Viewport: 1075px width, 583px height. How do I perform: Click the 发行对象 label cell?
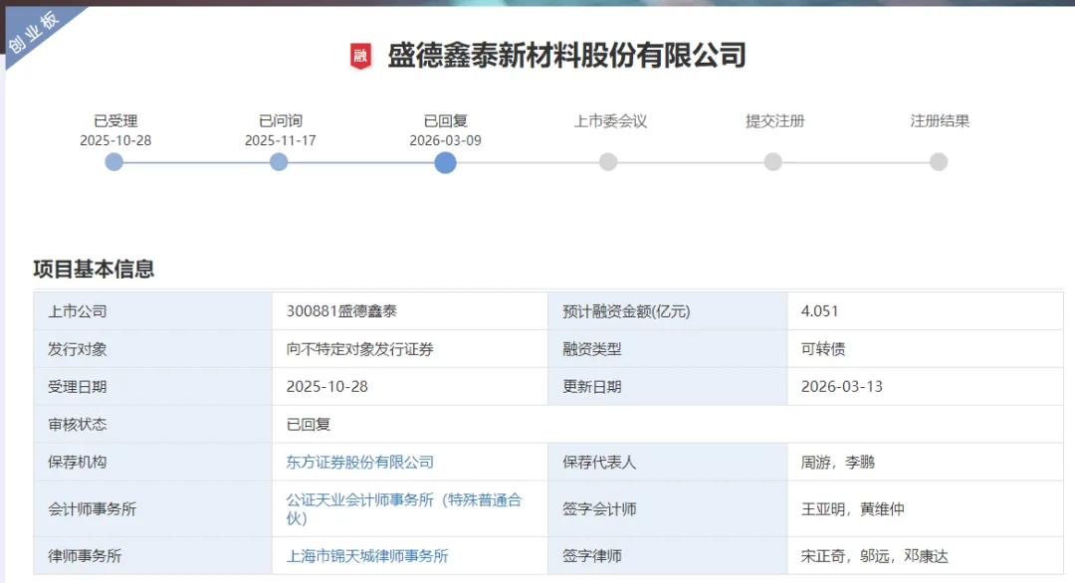coord(153,349)
